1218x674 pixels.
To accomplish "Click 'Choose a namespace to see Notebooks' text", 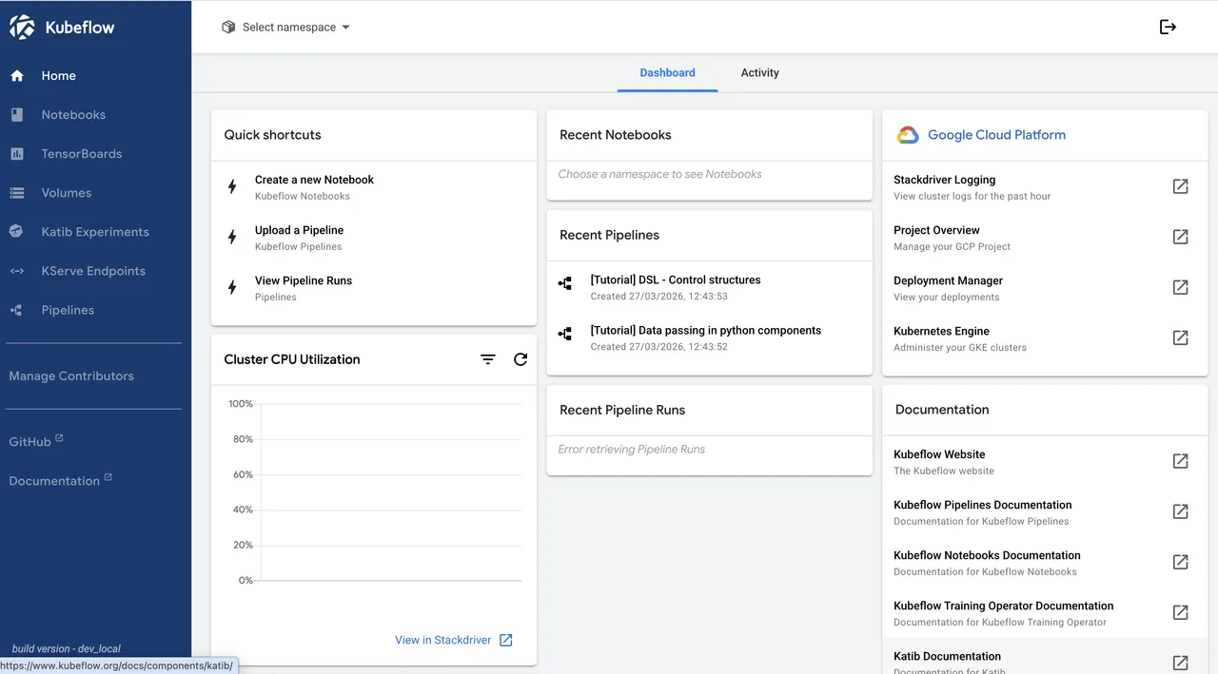I will [x=660, y=174].
